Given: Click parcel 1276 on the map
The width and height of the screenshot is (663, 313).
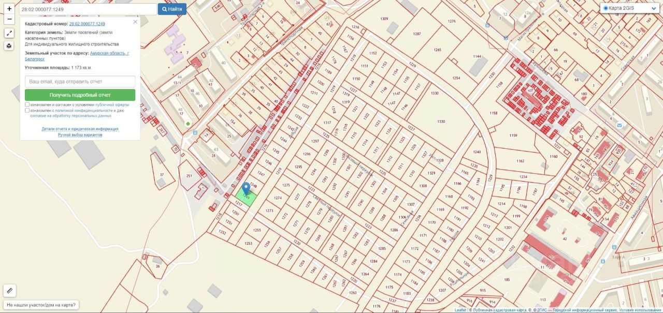Looking at the screenshot, I should [x=452, y=21].
